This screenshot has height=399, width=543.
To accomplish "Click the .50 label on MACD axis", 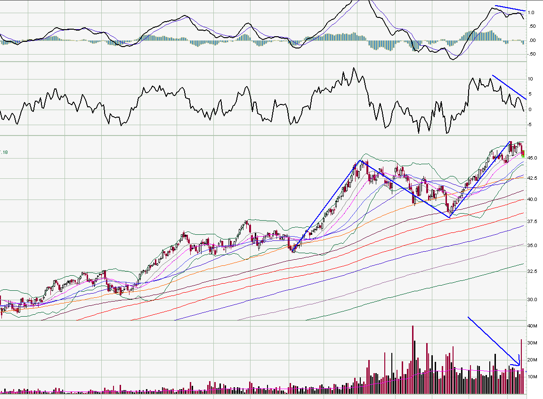I will tap(532, 26).
